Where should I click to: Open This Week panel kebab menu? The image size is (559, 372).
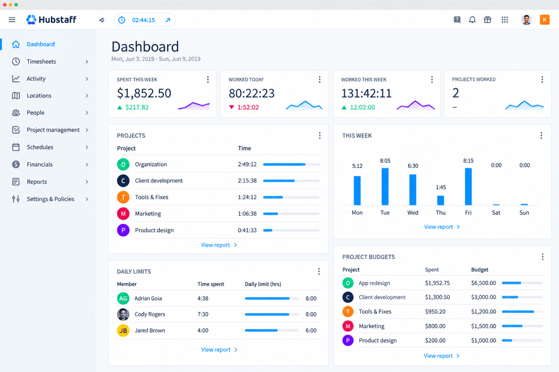click(x=541, y=136)
